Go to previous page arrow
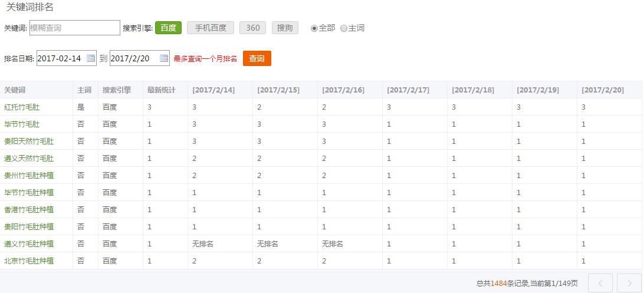 click(x=600, y=283)
